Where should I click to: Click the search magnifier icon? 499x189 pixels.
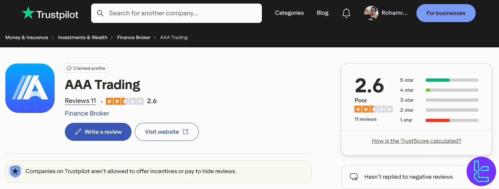(x=100, y=13)
